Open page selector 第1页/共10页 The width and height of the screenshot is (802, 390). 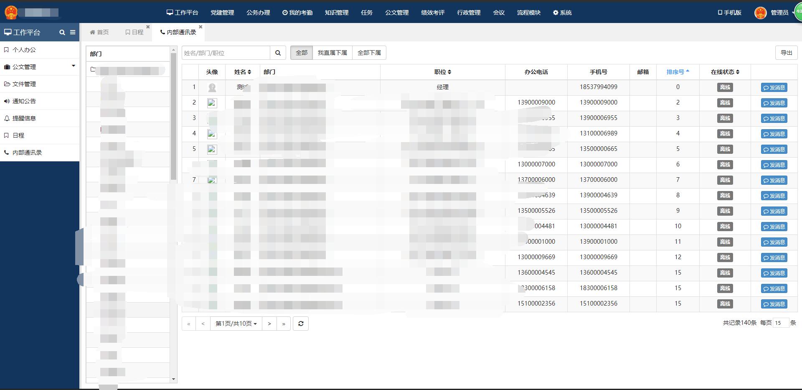(236, 324)
